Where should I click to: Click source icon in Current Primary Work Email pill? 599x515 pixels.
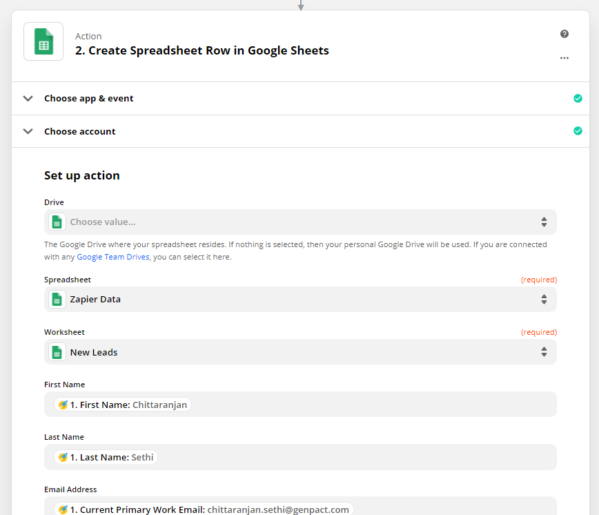63,509
